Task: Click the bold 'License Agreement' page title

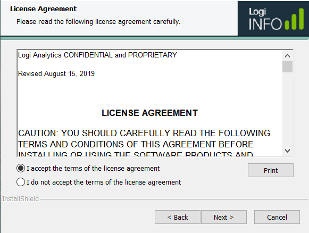Action: click(x=43, y=9)
